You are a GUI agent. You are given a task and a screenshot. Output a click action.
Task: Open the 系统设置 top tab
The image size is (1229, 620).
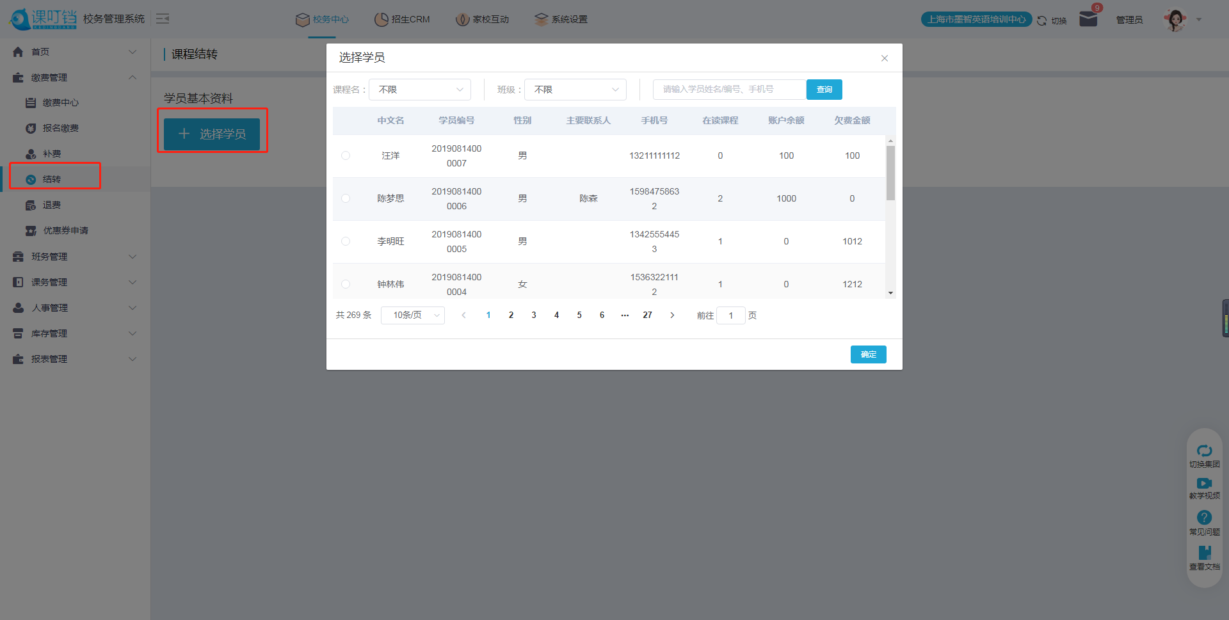(x=561, y=19)
